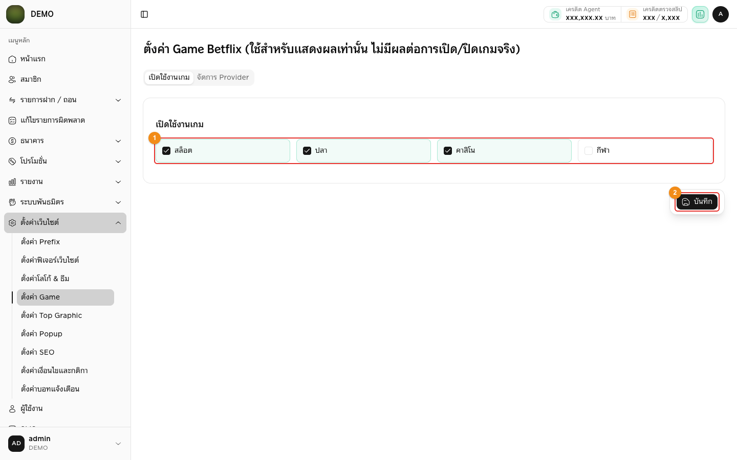Click the Agent credit wallet icon

click(x=555, y=14)
